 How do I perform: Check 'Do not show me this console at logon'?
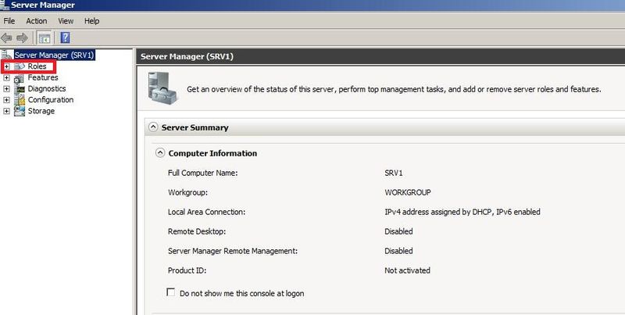170,292
